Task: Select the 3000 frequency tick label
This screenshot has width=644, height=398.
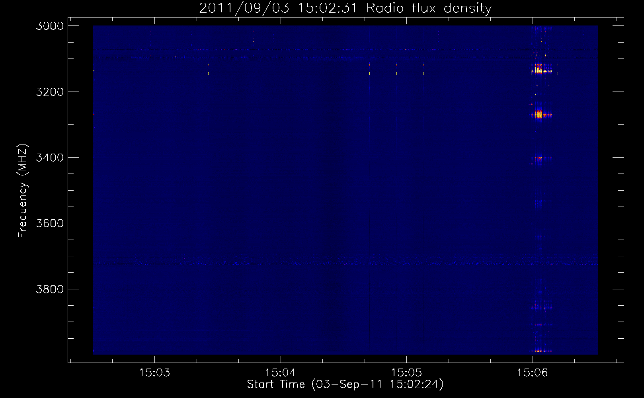Action: click(50, 26)
